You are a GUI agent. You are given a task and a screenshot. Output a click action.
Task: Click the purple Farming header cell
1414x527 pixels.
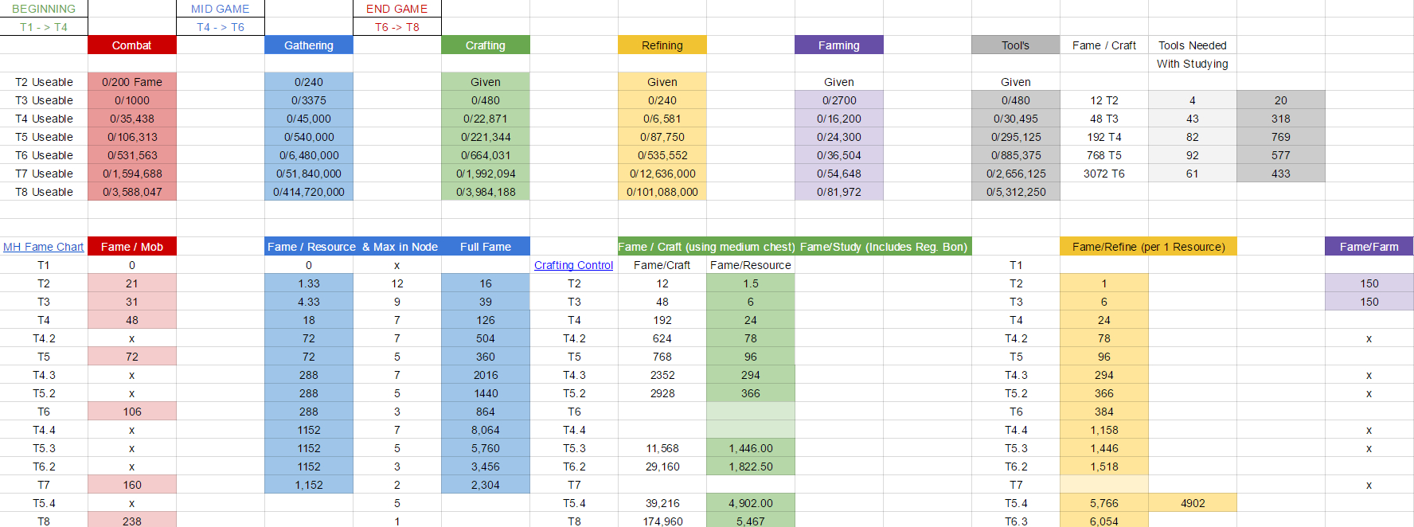click(x=838, y=45)
